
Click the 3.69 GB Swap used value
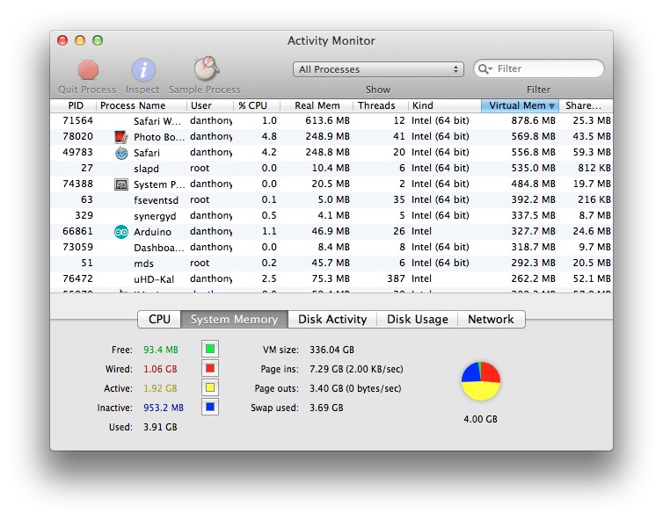(326, 408)
